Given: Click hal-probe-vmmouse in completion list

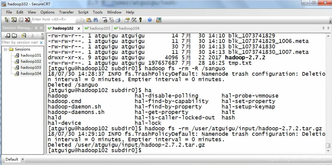Looking at the screenshot, I should pos(250,96).
